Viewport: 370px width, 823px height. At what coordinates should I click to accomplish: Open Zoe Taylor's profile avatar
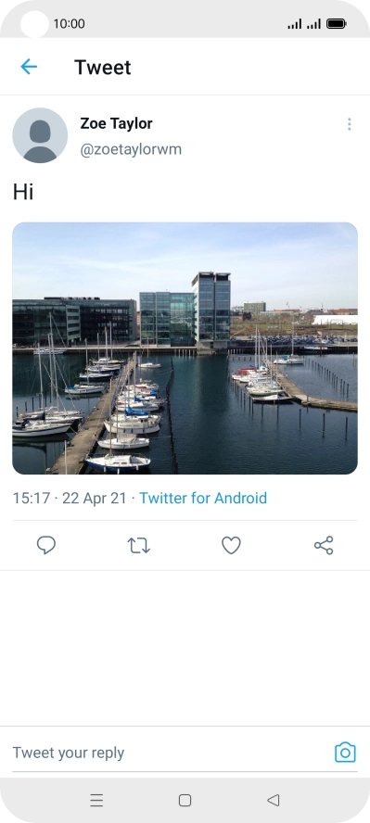coord(40,135)
